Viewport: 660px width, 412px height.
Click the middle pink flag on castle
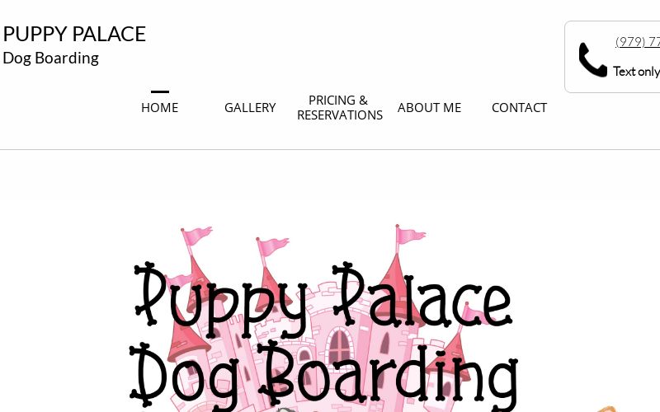point(273,246)
